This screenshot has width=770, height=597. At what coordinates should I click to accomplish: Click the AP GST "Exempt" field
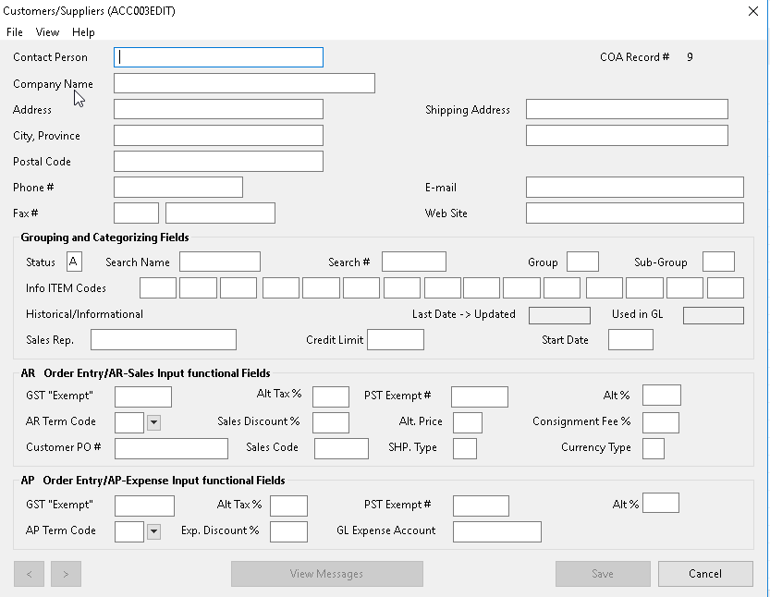(145, 506)
